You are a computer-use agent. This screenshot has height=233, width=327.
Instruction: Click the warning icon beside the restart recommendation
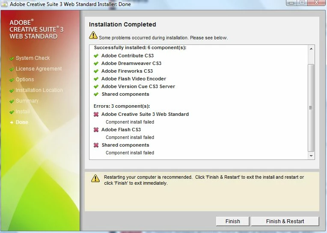click(x=95, y=178)
